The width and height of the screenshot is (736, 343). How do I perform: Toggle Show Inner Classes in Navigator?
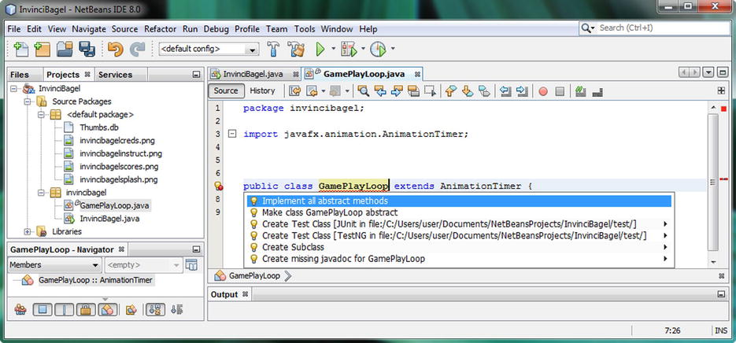(108, 309)
